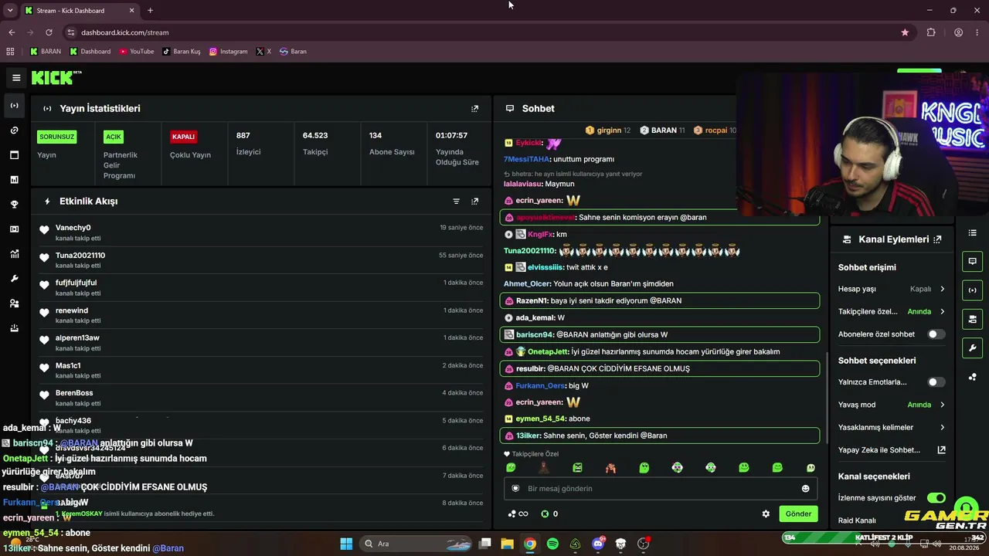Open chat settings gear icon

pyautogui.click(x=766, y=514)
